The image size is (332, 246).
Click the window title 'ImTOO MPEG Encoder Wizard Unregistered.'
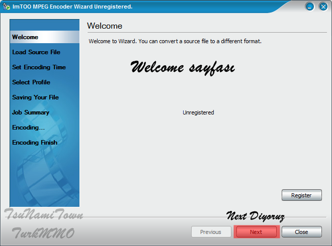click(x=72, y=7)
